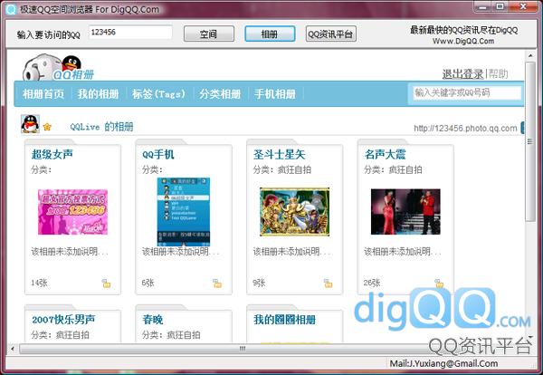Open the 手机相册 tab
This screenshot has height=375, width=543.
275,94
